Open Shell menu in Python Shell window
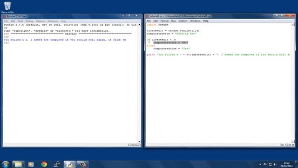This screenshot has width=298, height=168. (20, 21)
